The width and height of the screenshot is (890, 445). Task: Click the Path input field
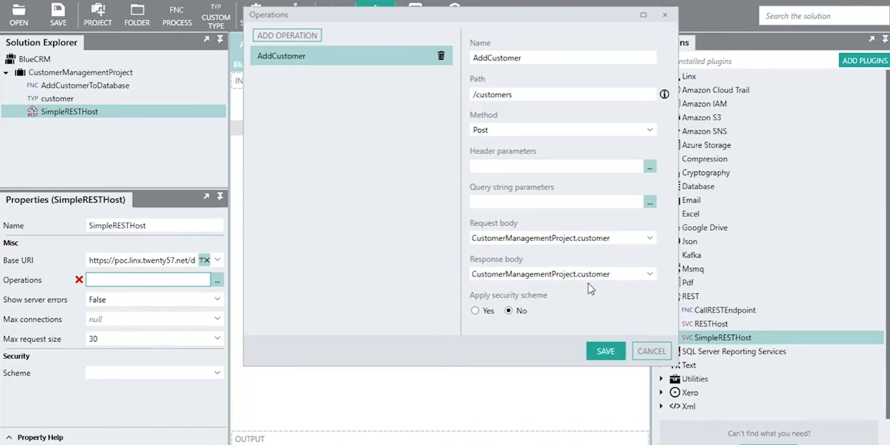(563, 94)
